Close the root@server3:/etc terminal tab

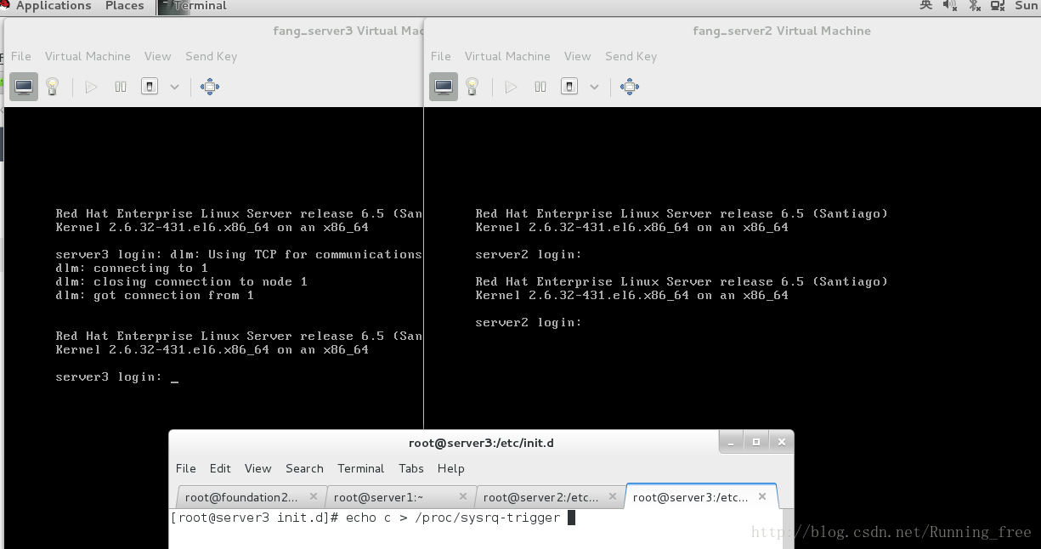[762, 496]
